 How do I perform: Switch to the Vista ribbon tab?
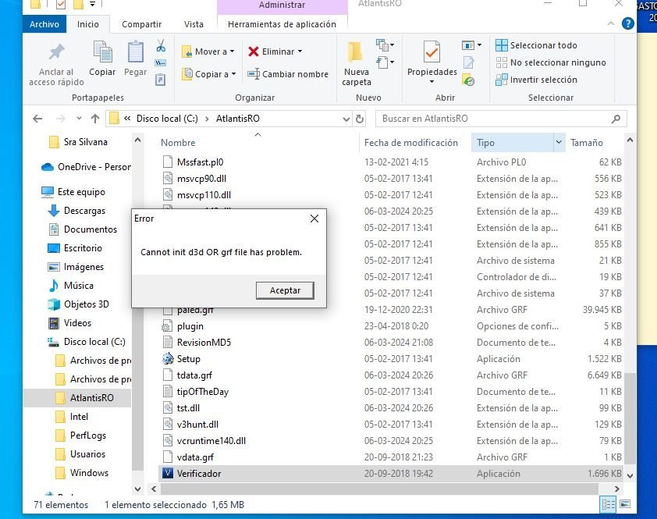coord(194,24)
